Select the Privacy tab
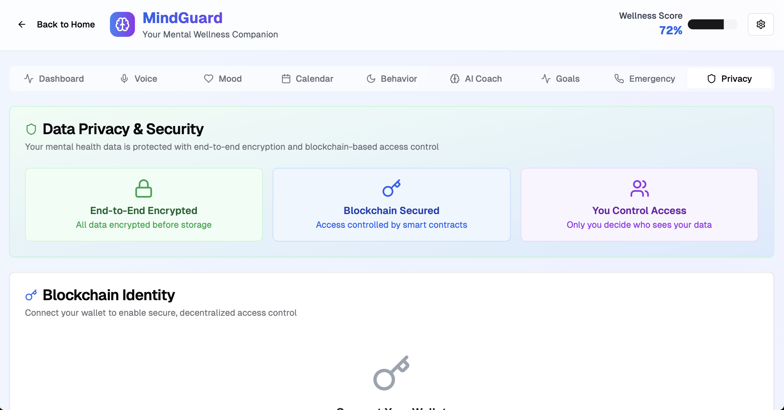784x410 pixels. (x=730, y=79)
